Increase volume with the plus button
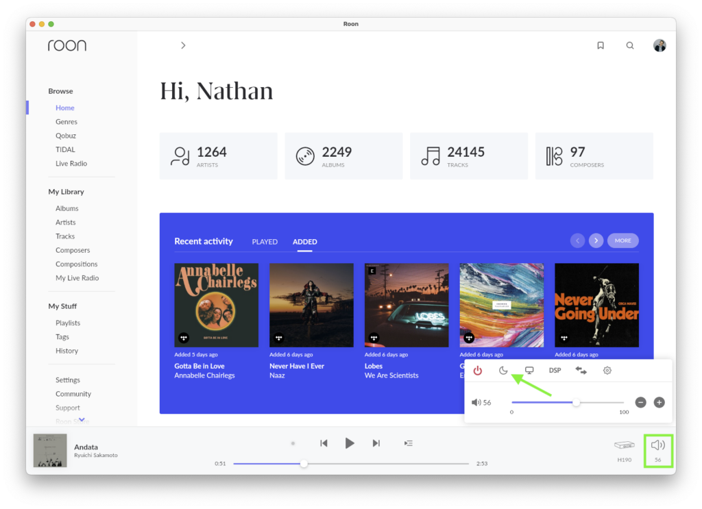Screen dimensions: 702x509 click(x=659, y=402)
